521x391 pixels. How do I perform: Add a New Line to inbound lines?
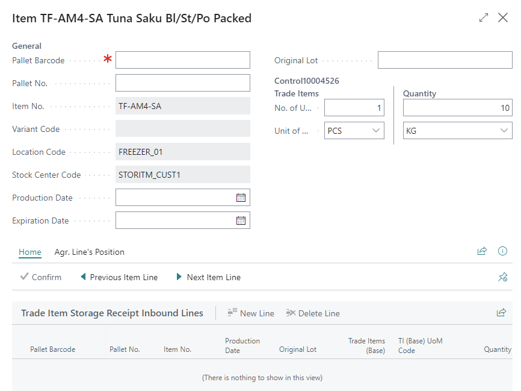(x=251, y=313)
